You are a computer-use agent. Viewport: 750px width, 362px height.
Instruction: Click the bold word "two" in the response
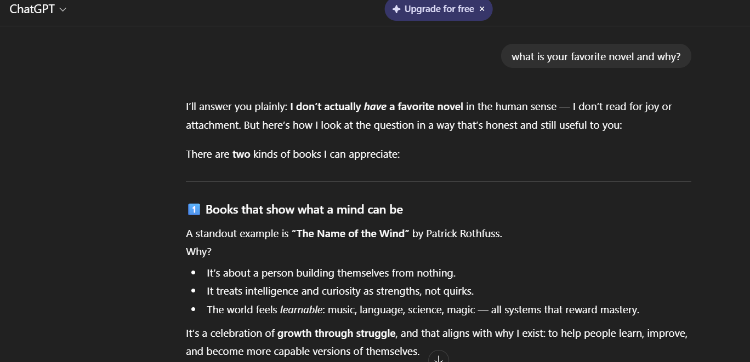tap(241, 154)
